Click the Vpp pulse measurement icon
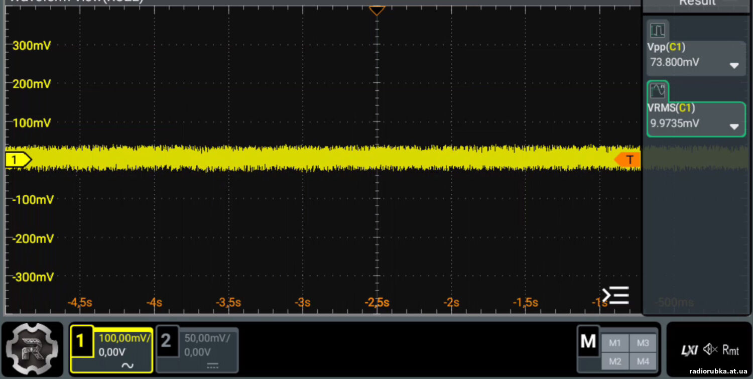This screenshot has height=379, width=753. coord(657,31)
